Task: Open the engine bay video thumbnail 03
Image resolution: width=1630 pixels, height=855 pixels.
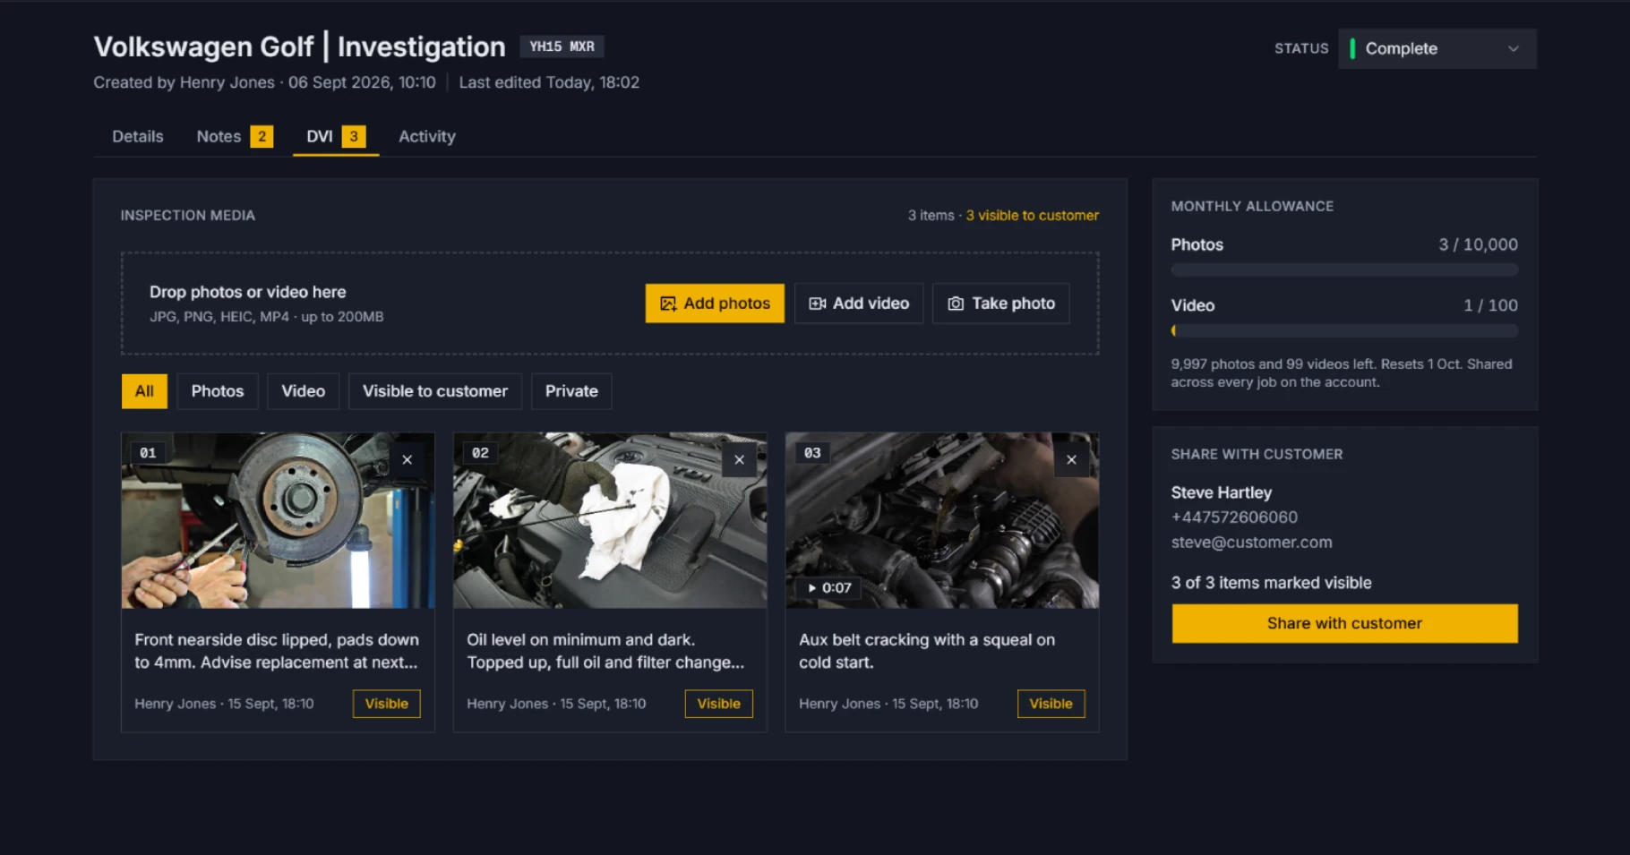Action: pyautogui.click(x=942, y=521)
